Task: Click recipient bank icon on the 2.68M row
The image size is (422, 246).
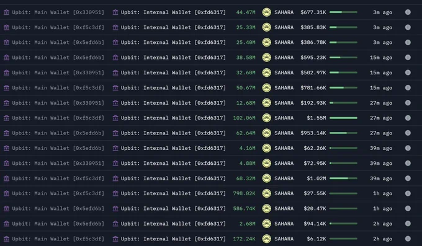Action: (115, 224)
